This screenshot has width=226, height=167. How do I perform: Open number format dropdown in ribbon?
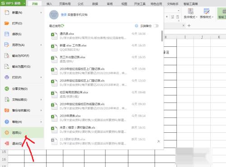click(179, 11)
